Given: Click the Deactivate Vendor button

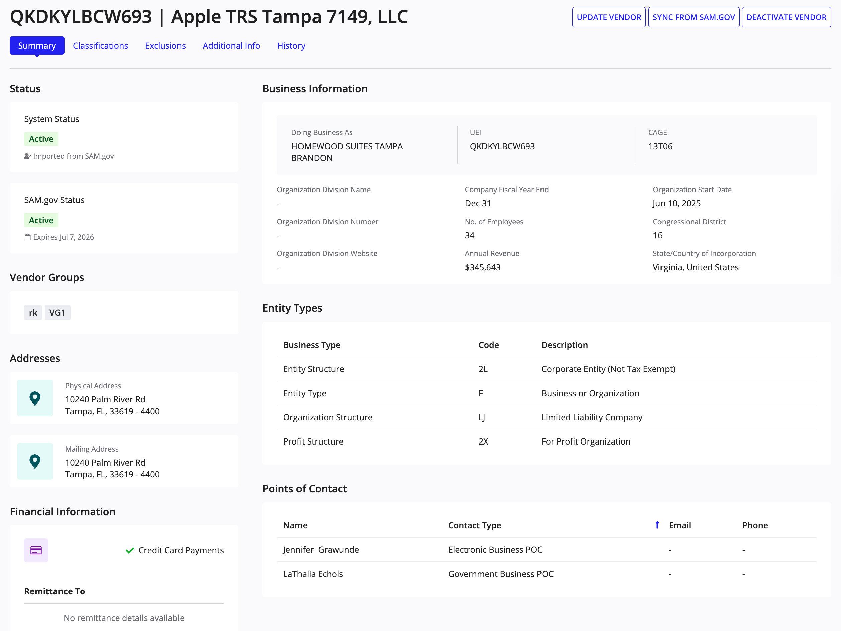Looking at the screenshot, I should 786,17.
